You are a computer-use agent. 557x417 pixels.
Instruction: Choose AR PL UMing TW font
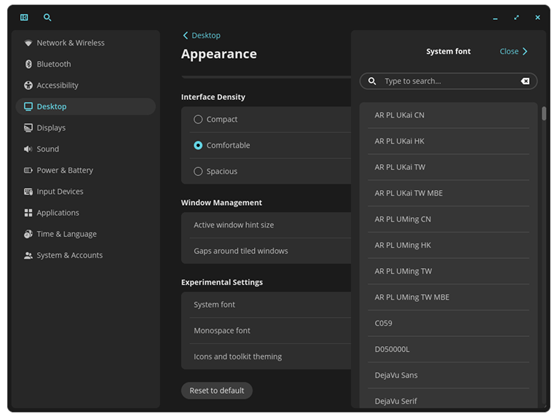pos(449,271)
